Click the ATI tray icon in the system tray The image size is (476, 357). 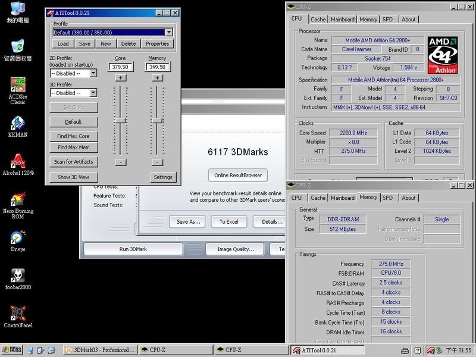(430, 350)
